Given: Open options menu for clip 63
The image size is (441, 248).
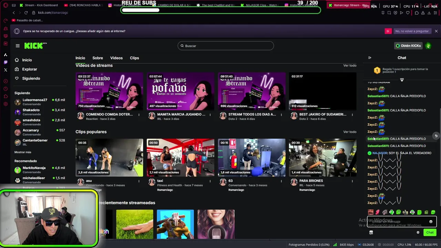Looking at the screenshot, I should [x=281, y=181].
